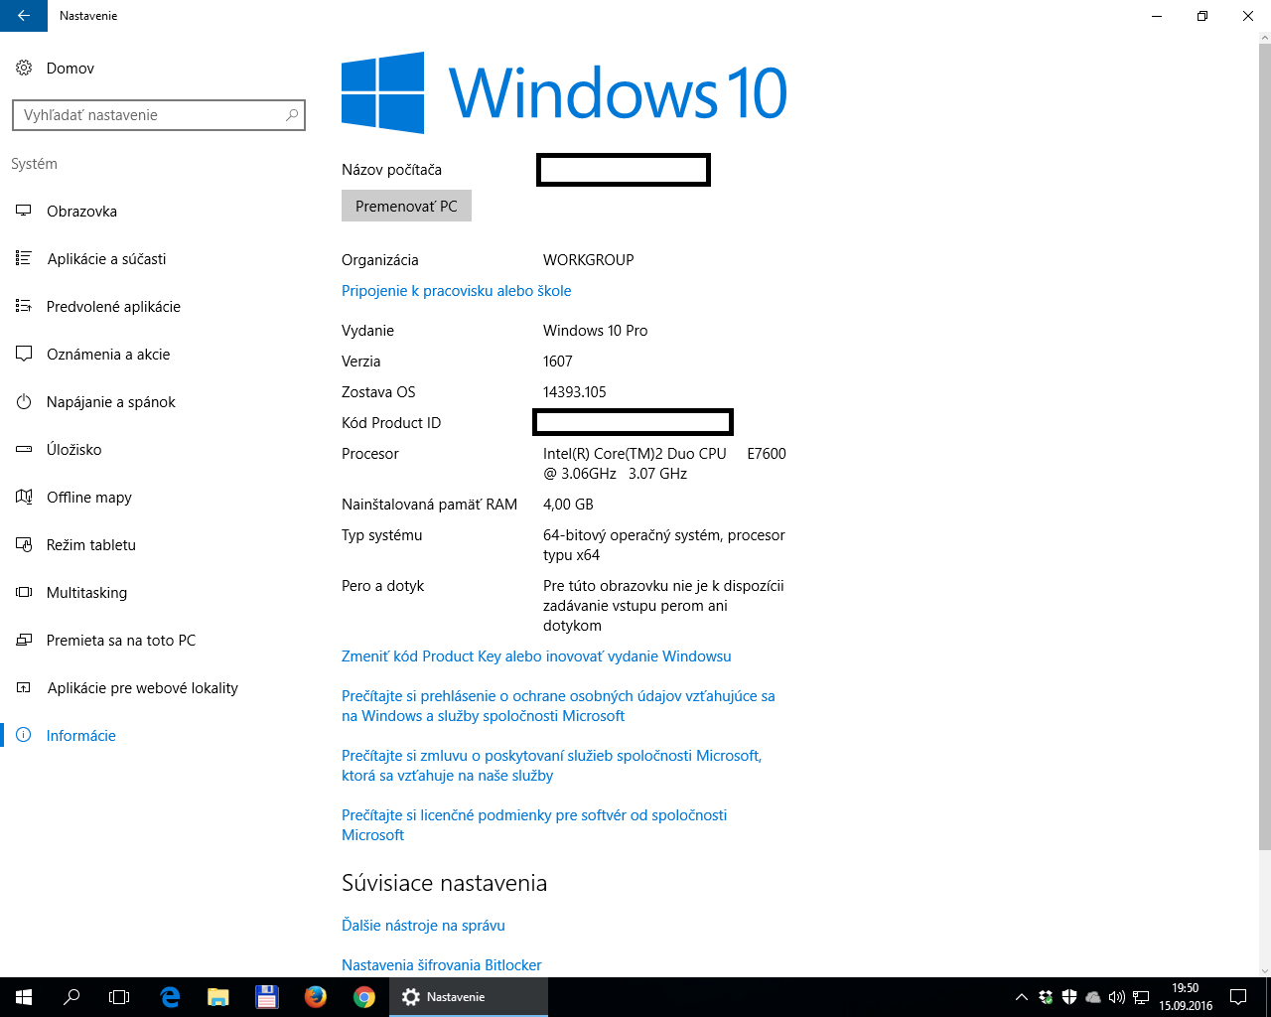Launch Google Chrome from taskbar

[x=364, y=997]
